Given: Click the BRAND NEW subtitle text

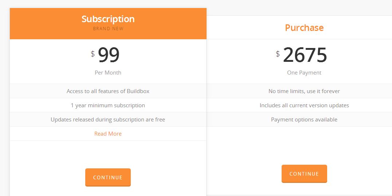Looking at the screenshot, I should coord(108,29).
